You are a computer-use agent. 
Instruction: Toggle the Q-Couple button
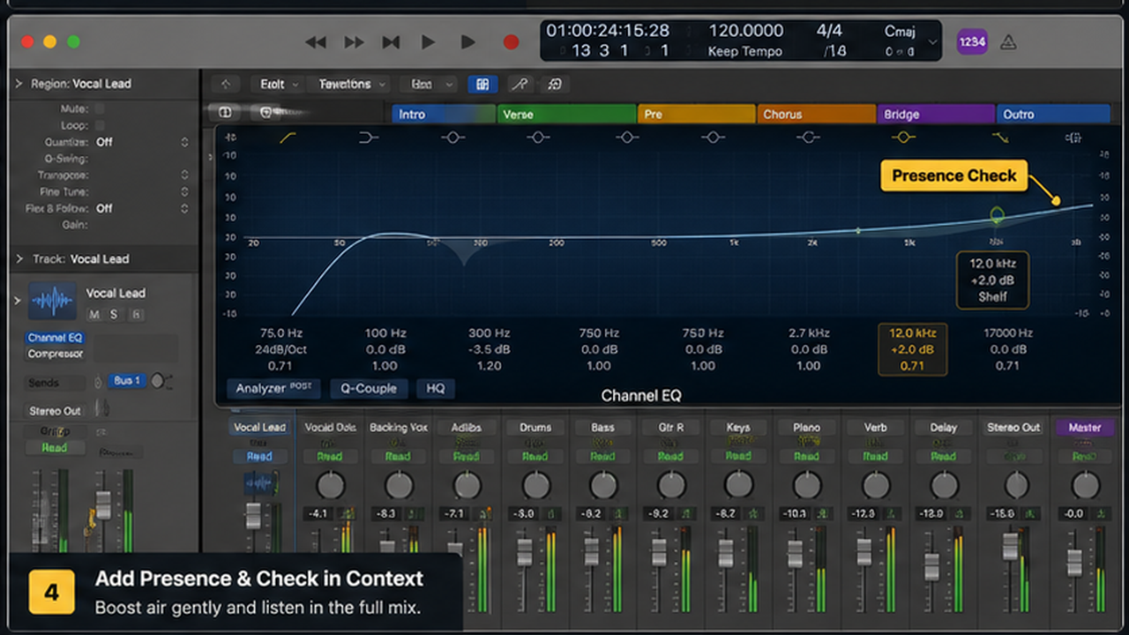pyautogui.click(x=370, y=388)
